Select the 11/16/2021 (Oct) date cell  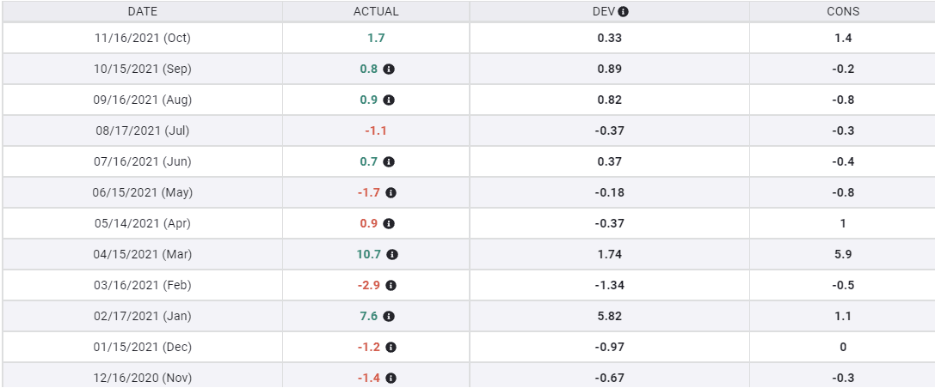click(x=143, y=38)
